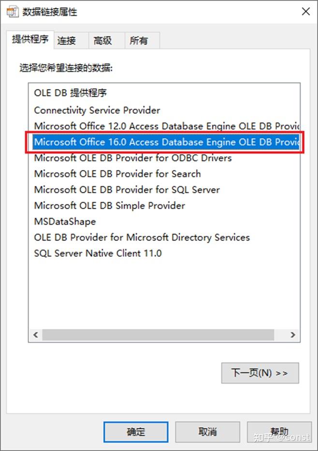Click the dialog close X
The width and height of the screenshot is (318, 451).
point(306,11)
